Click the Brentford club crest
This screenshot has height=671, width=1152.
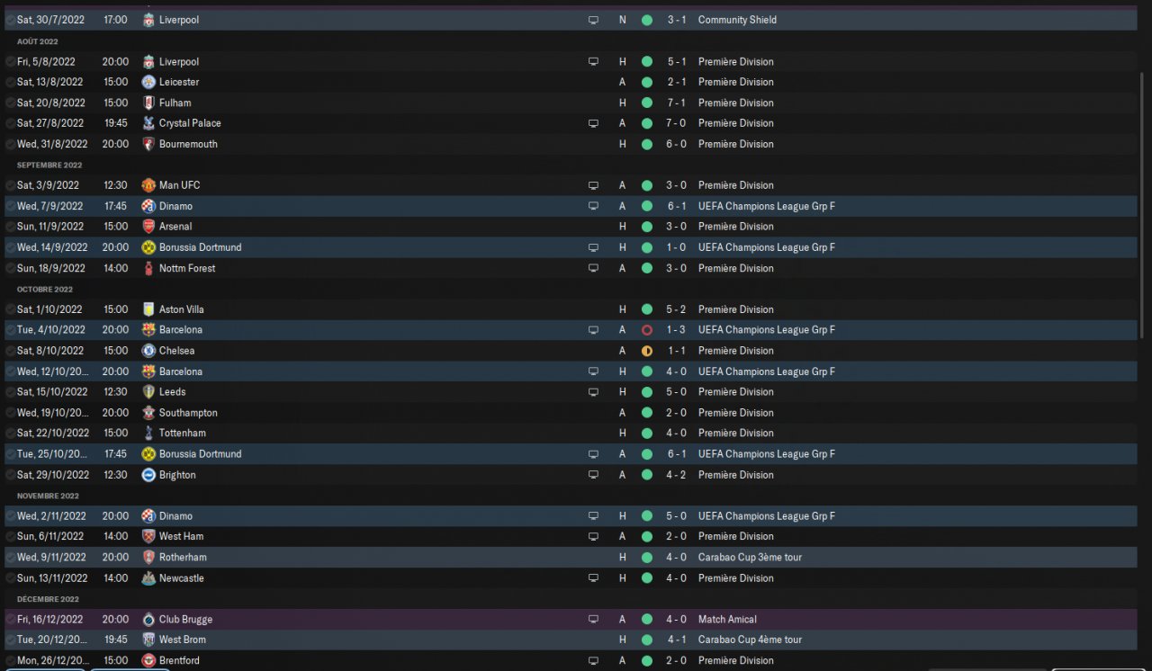pos(148,660)
